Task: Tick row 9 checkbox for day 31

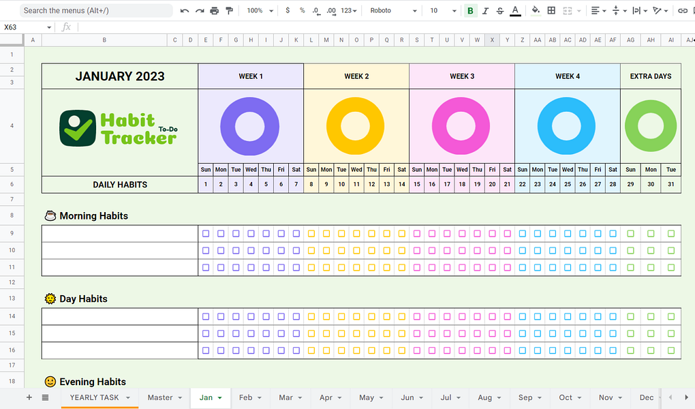Action: (x=671, y=233)
